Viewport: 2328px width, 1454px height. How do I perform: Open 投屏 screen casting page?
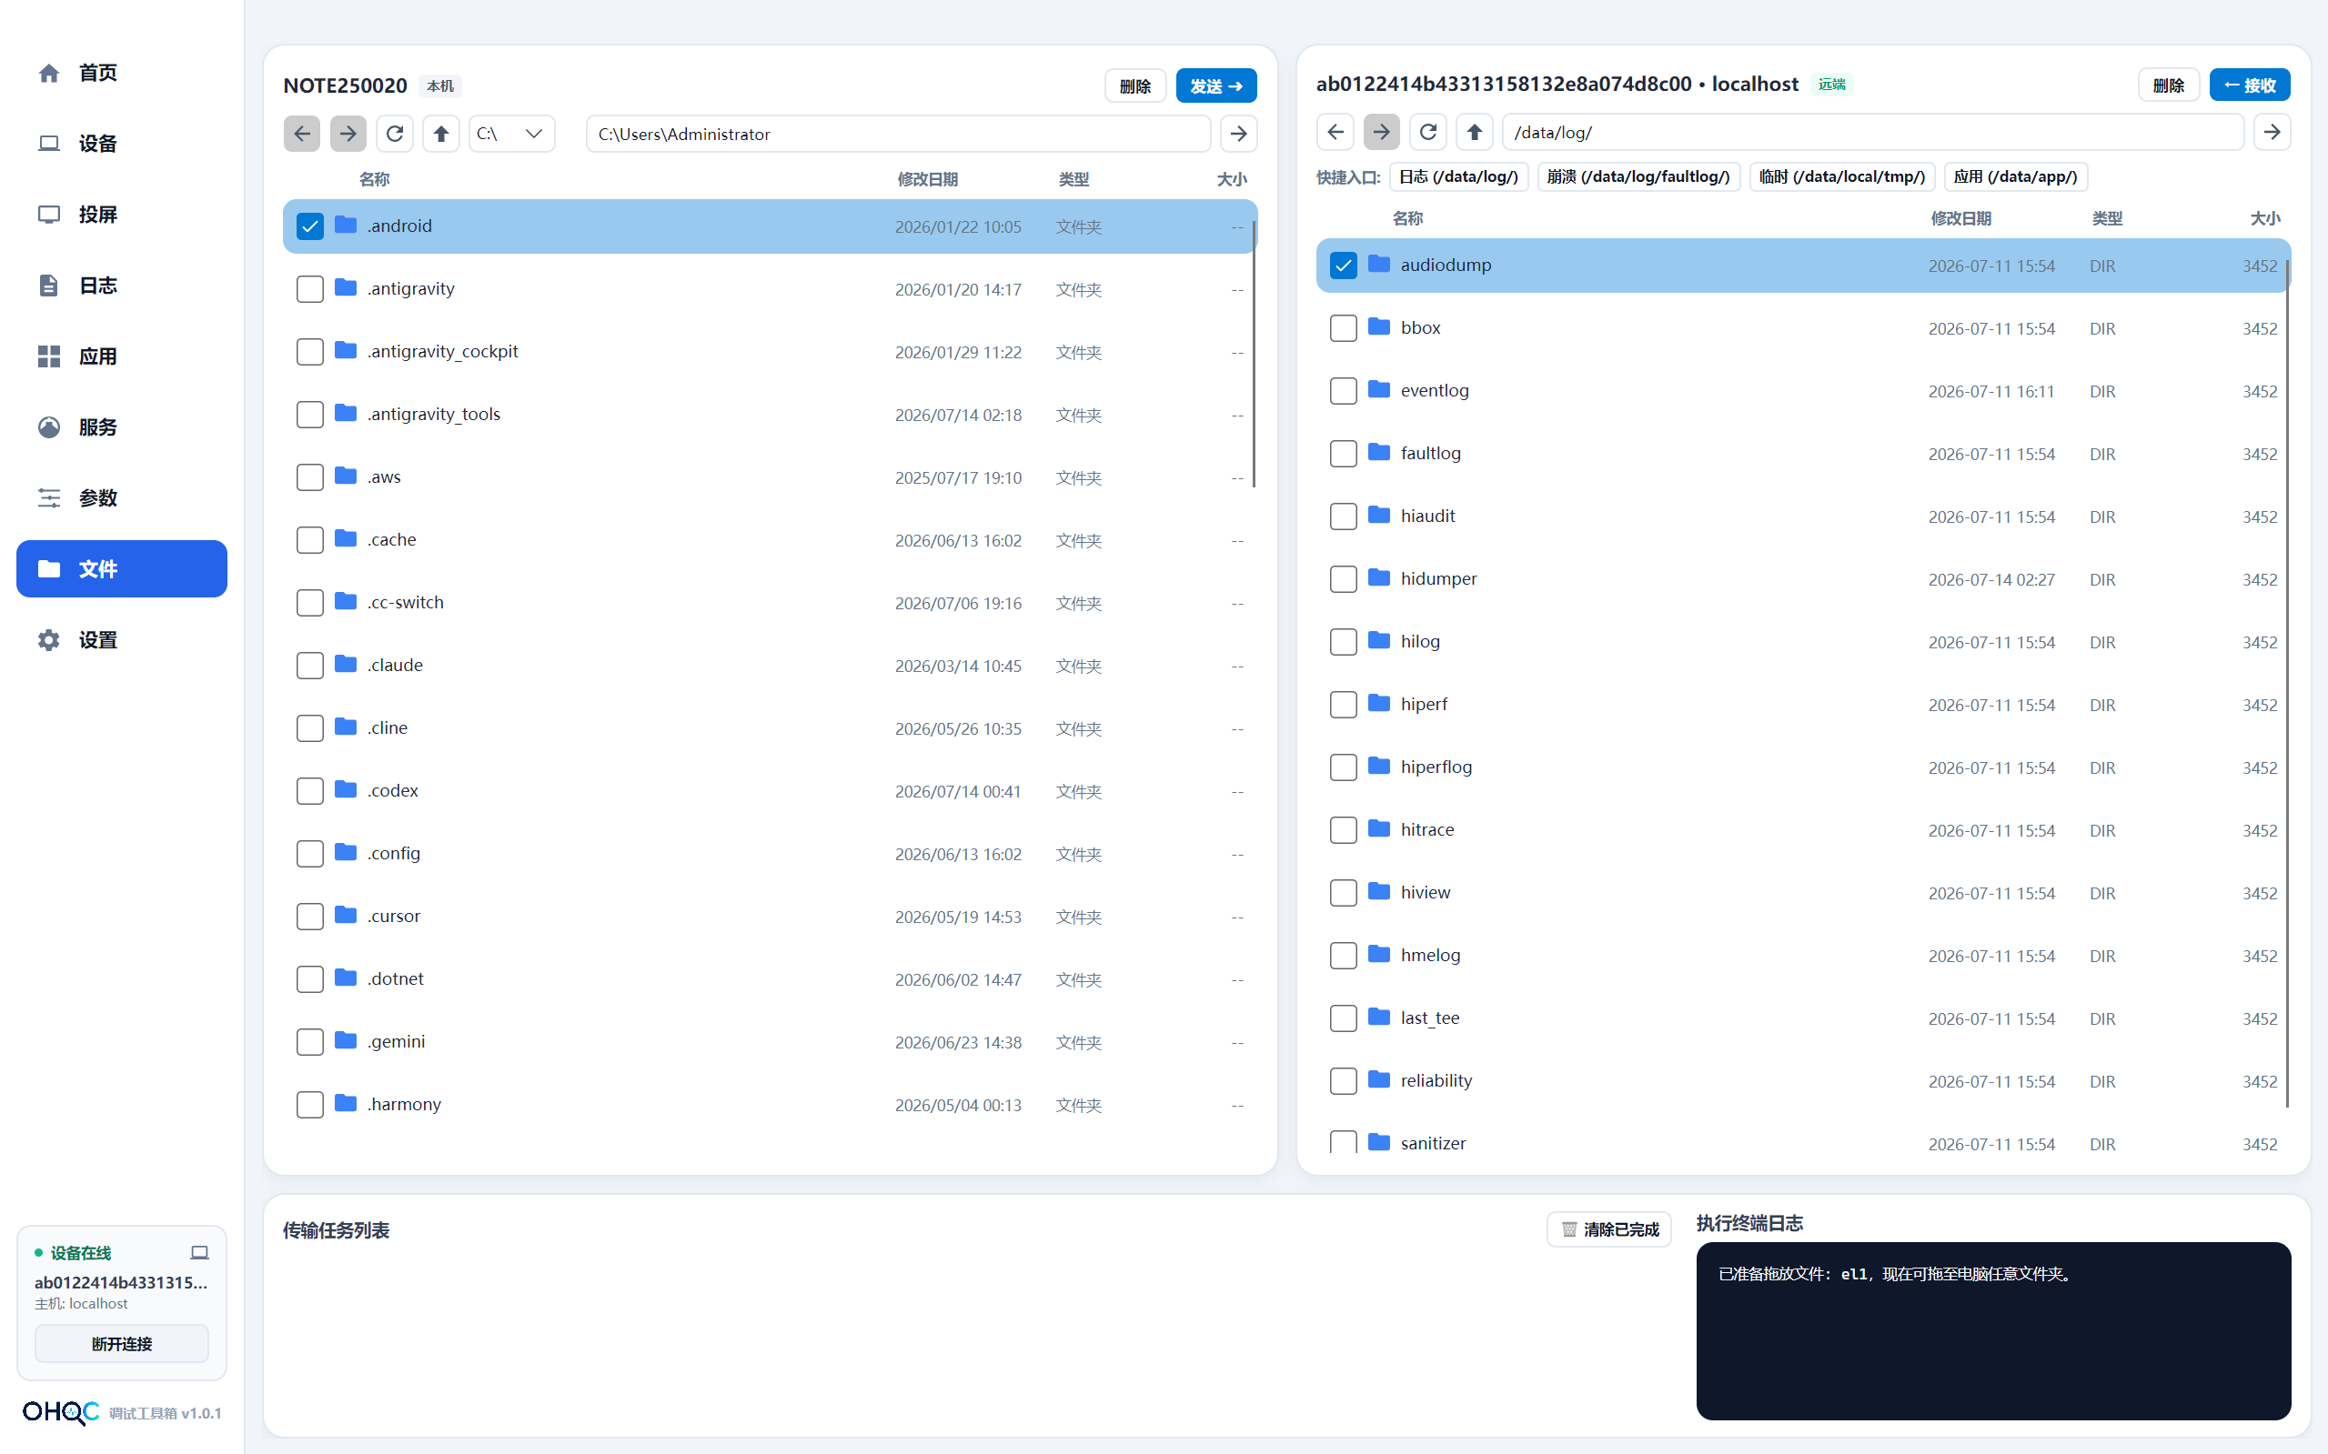click(x=121, y=215)
